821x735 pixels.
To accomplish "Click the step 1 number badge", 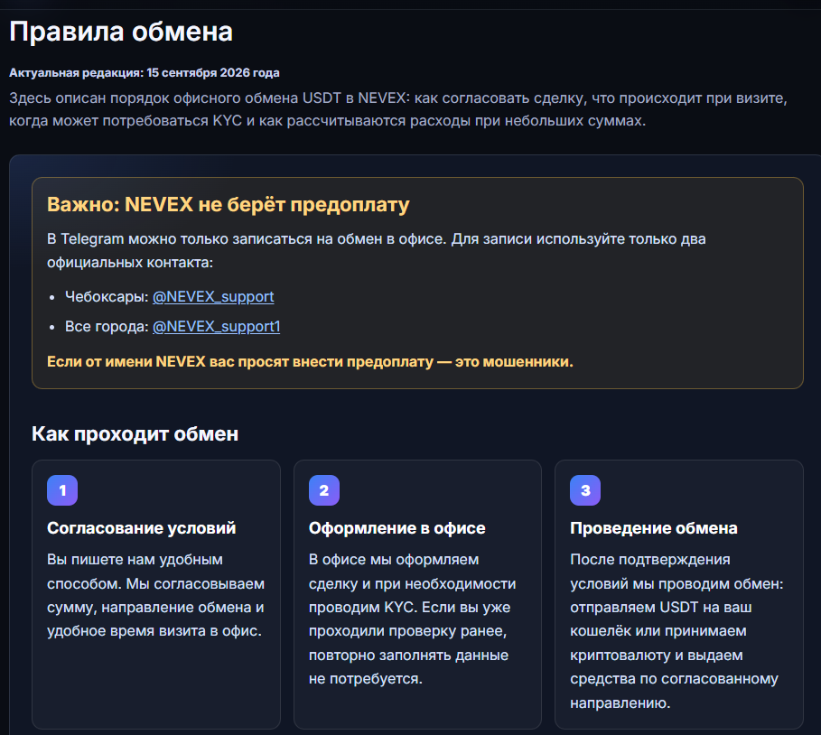I will (62, 490).
